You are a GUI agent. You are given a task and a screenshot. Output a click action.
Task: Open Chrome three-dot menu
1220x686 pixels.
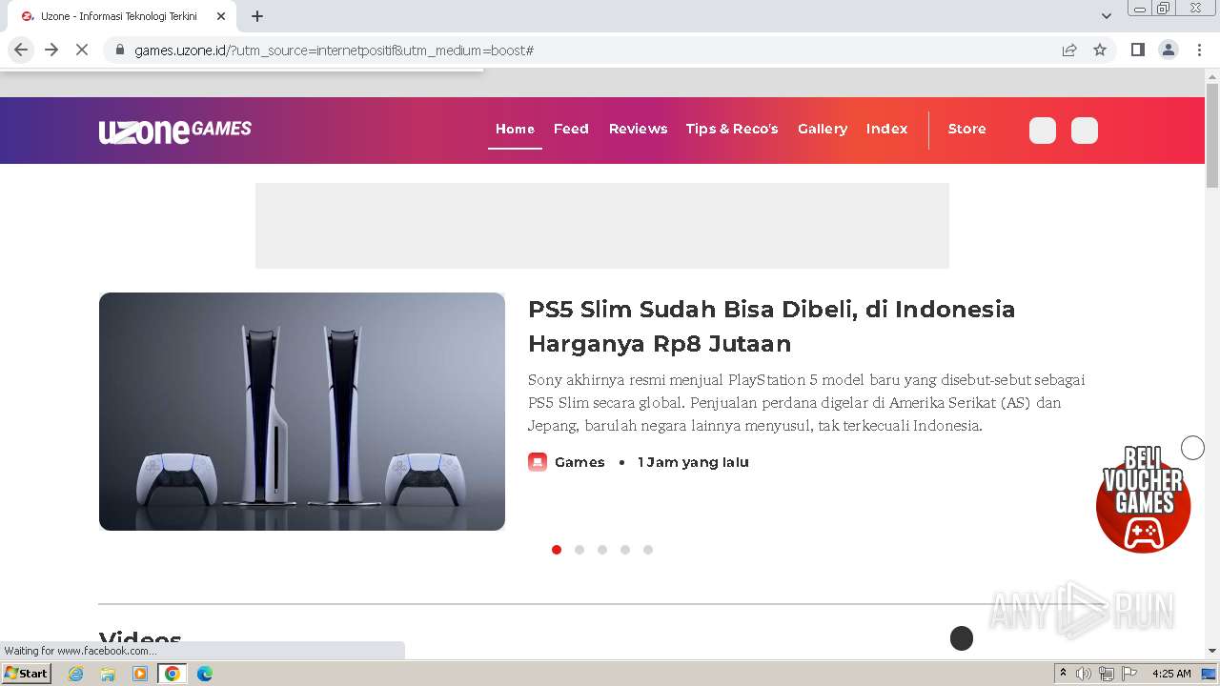[x=1200, y=50]
